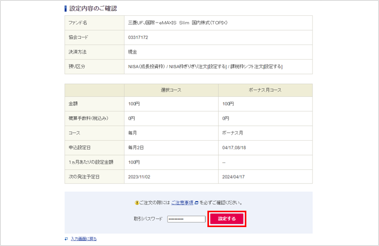Click the 毎月2日 application date cell

[136, 147]
